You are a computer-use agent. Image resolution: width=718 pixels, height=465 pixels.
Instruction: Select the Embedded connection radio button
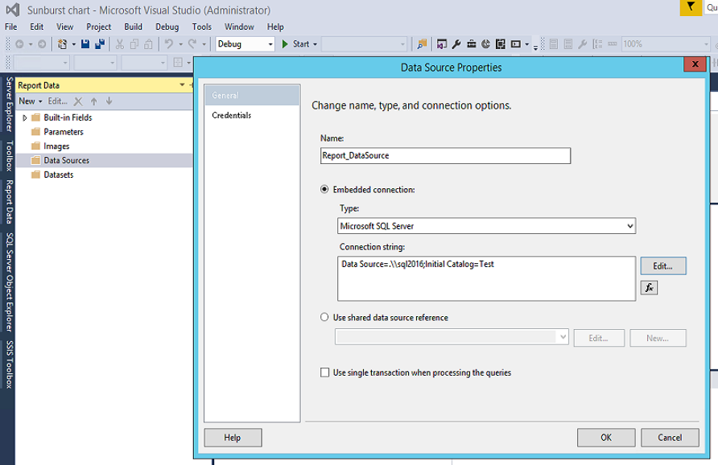[325, 190]
